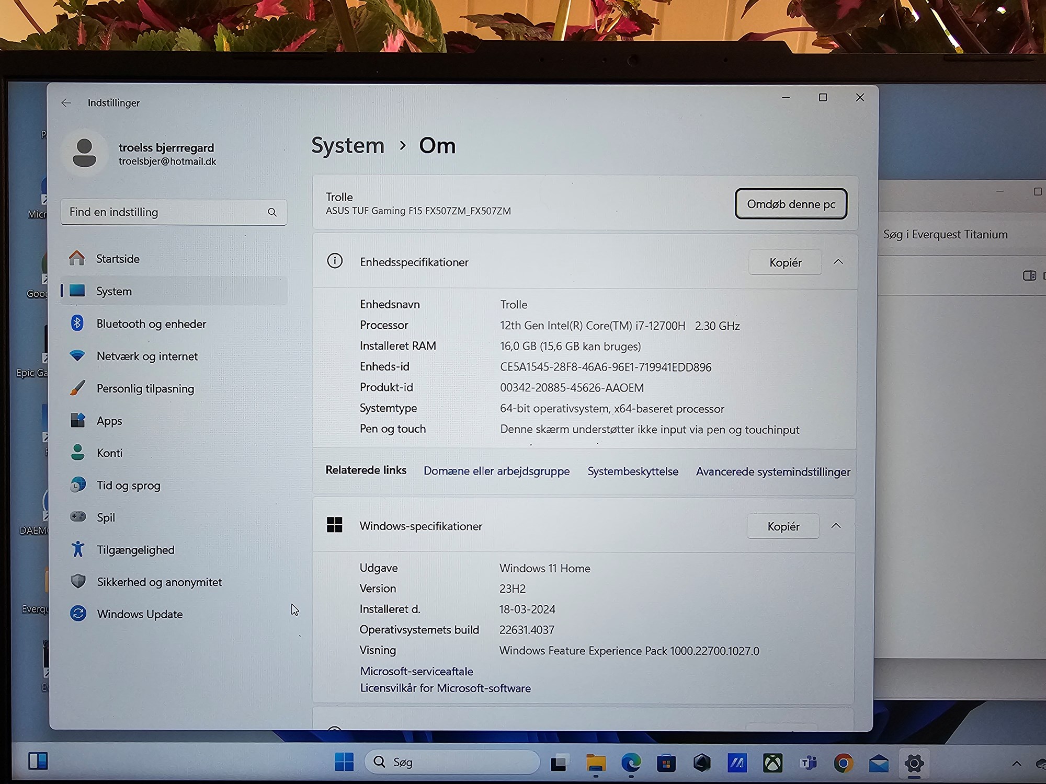
Task: Select the install date 18-03-2024
Action: pyautogui.click(x=527, y=609)
